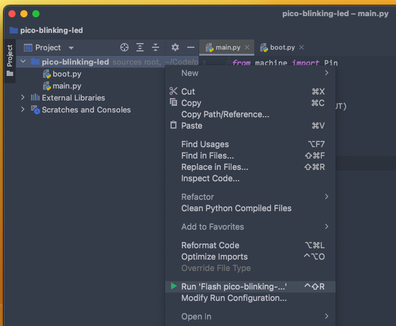Switch to the main.py editor tab
Screen dimensions: 396x326
(228, 47)
